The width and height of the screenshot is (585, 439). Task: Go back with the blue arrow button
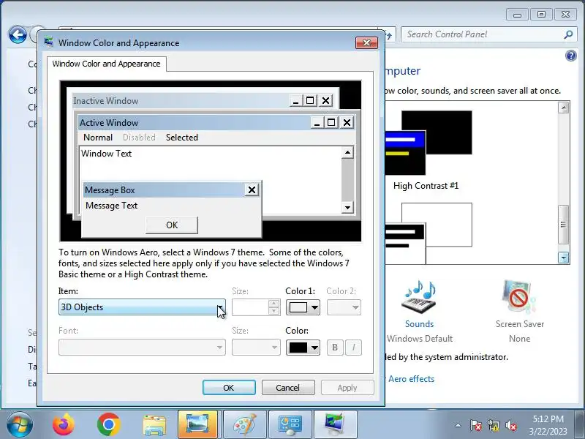click(18, 34)
